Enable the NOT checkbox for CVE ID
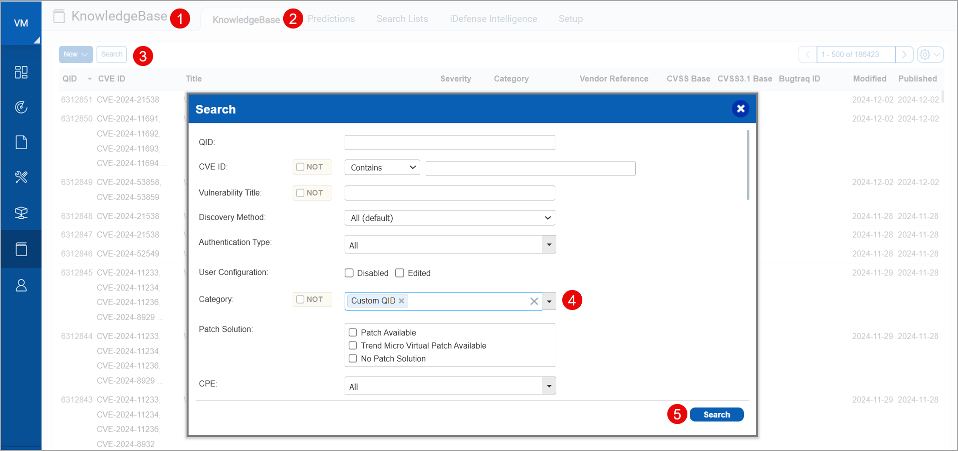 click(300, 166)
